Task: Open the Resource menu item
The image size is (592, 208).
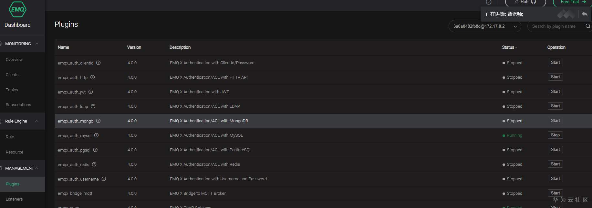Action: point(15,152)
